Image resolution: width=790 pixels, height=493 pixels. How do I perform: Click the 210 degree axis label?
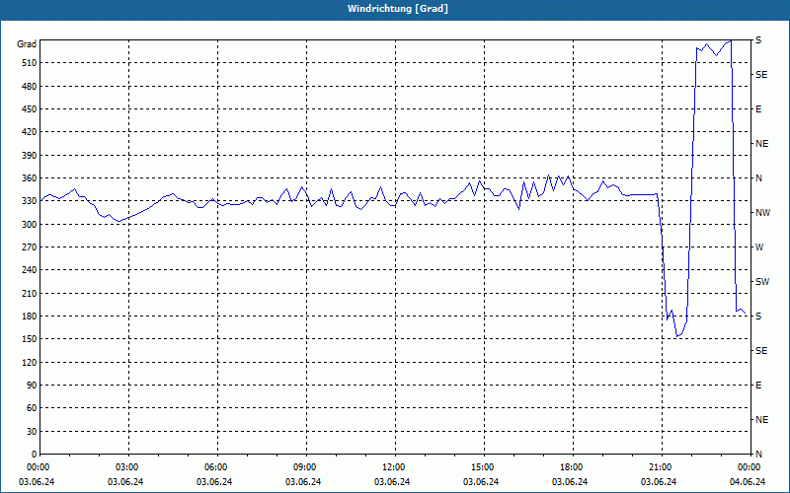tap(29, 293)
